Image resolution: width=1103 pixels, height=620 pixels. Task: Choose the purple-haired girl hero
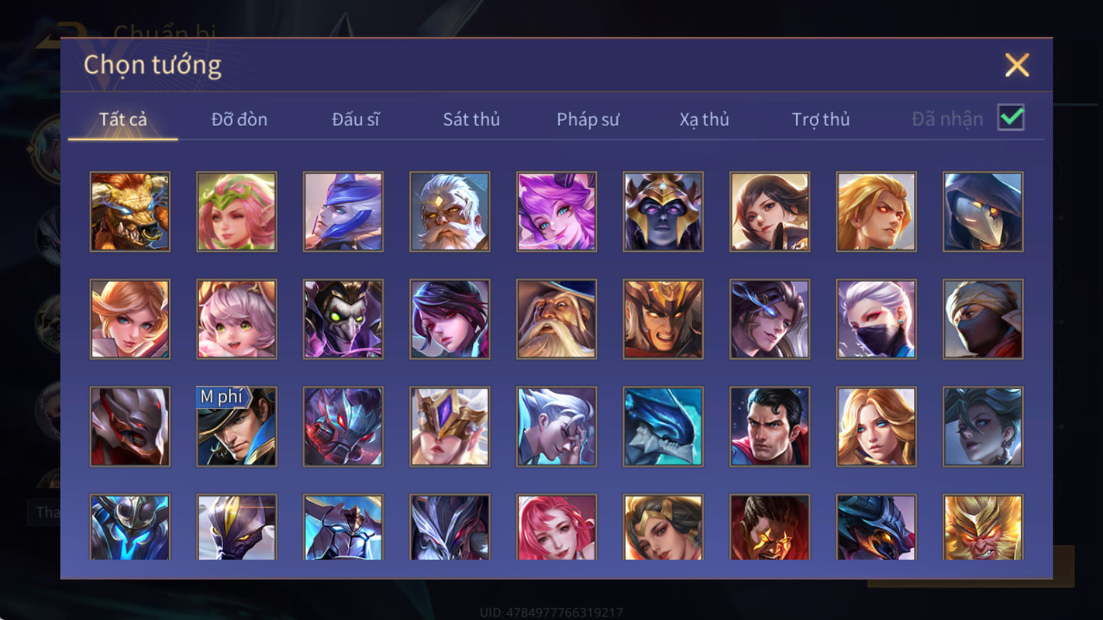point(556,211)
